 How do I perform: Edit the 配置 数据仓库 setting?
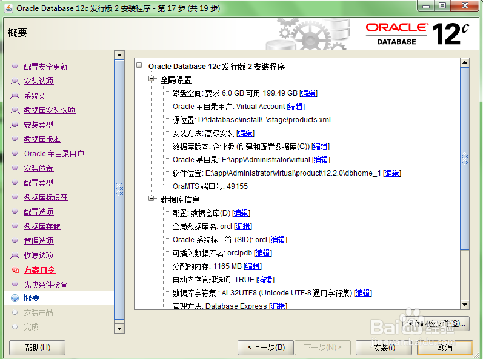(x=241, y=213)
